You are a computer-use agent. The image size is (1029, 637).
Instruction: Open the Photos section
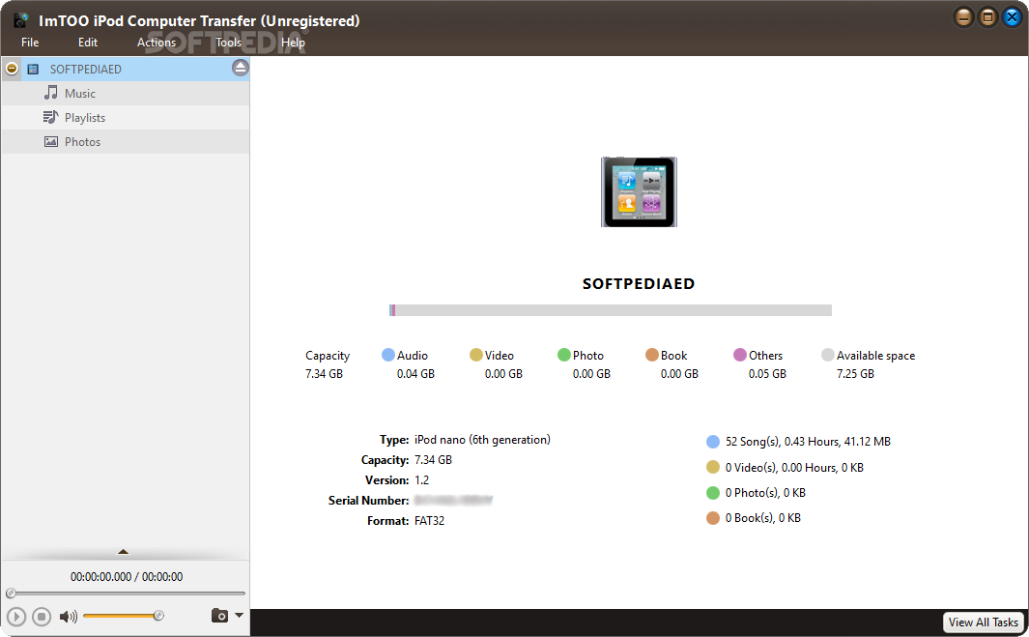click(x=126, y=142)
